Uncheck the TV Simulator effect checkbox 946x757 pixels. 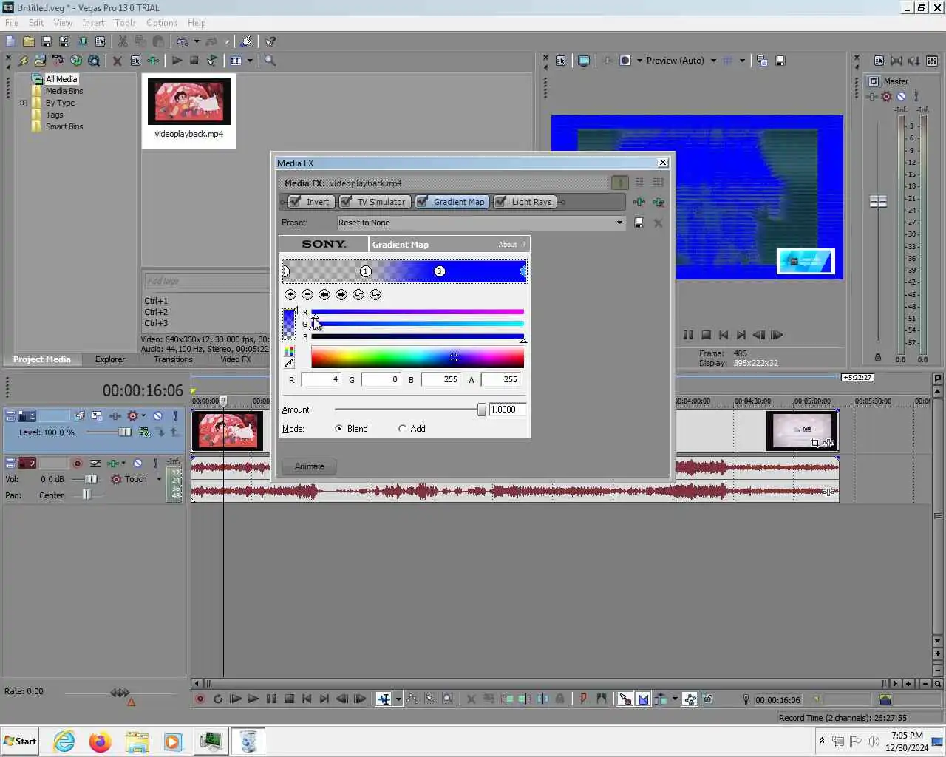(x=346, y=202)
